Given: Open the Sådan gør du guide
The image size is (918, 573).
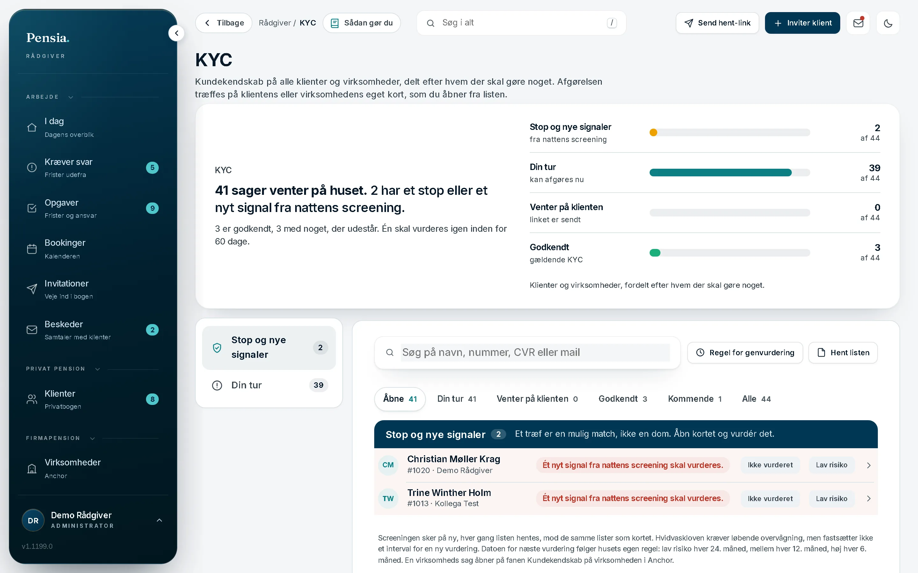Looking at the screenshot, I should pos(361,23).
